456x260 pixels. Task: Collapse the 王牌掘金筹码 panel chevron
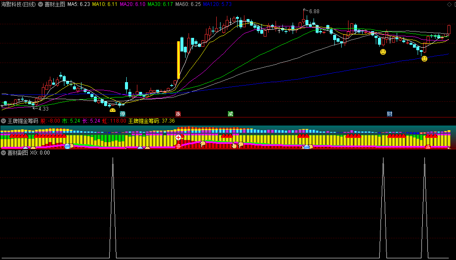coord(3,121)
